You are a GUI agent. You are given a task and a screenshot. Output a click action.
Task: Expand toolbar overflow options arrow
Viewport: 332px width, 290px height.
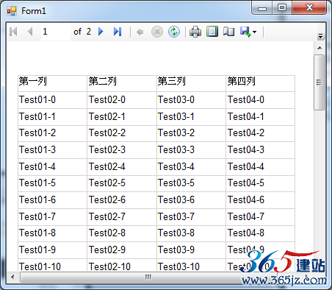coord(320,36)
